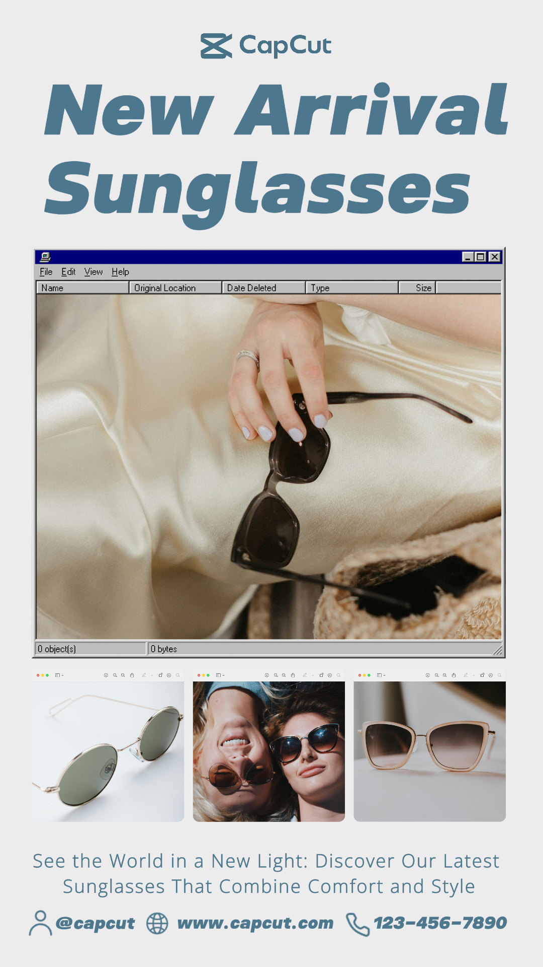Open markup toolbar in two women window
This screenshot has height=967, width=543.
coord(330,675)
